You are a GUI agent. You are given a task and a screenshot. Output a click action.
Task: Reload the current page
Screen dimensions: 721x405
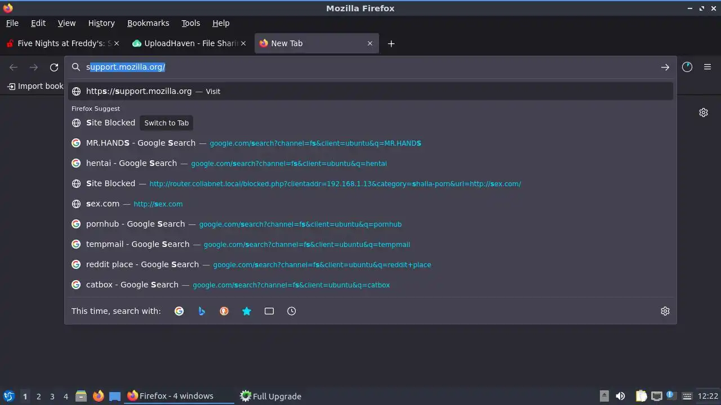tap(54, 67)
